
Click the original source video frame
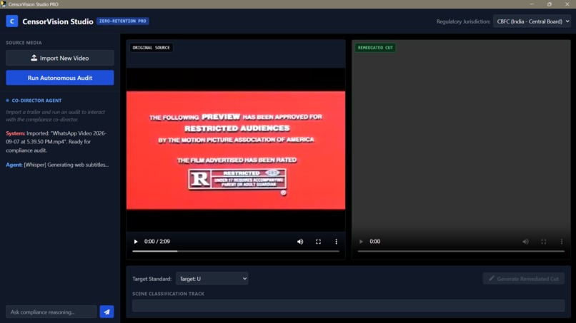(x=235, y=150)
